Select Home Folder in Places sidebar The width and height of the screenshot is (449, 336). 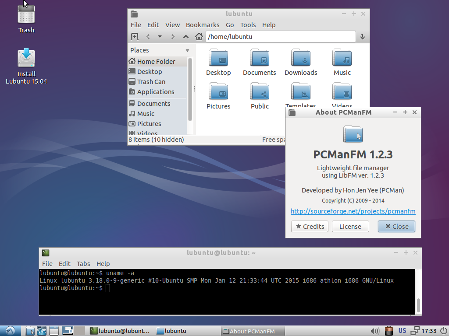pyautogui.click(x=157, y=61)
